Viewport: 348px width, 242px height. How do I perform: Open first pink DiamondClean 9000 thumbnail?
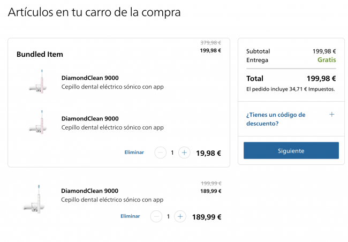pos(38,82)
